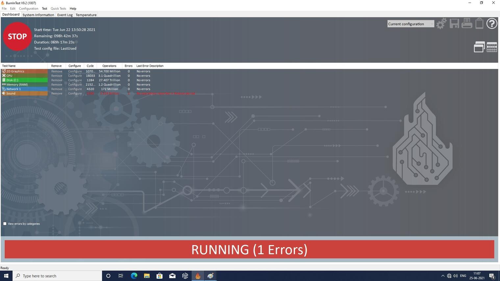
Task: Click the Operations column header
Action: [x=109, y=66]
